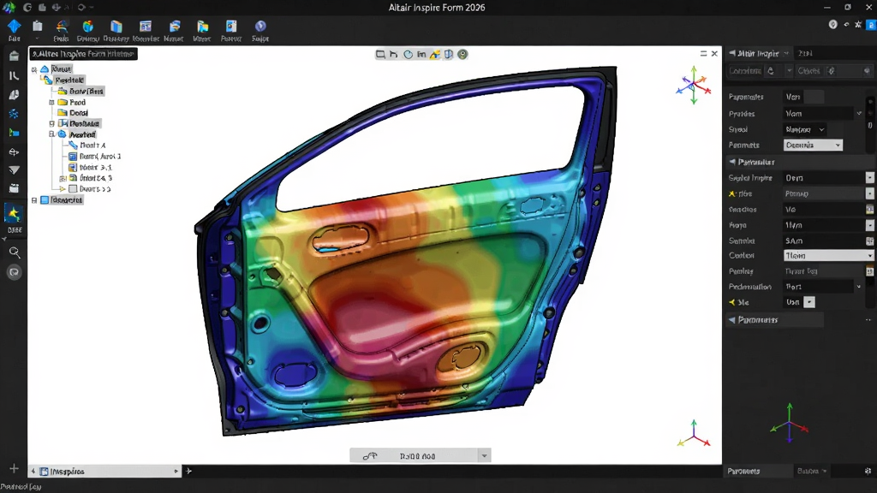
Task: Click the colorful globe geometry ribbon icon
Action: point(88,26)
